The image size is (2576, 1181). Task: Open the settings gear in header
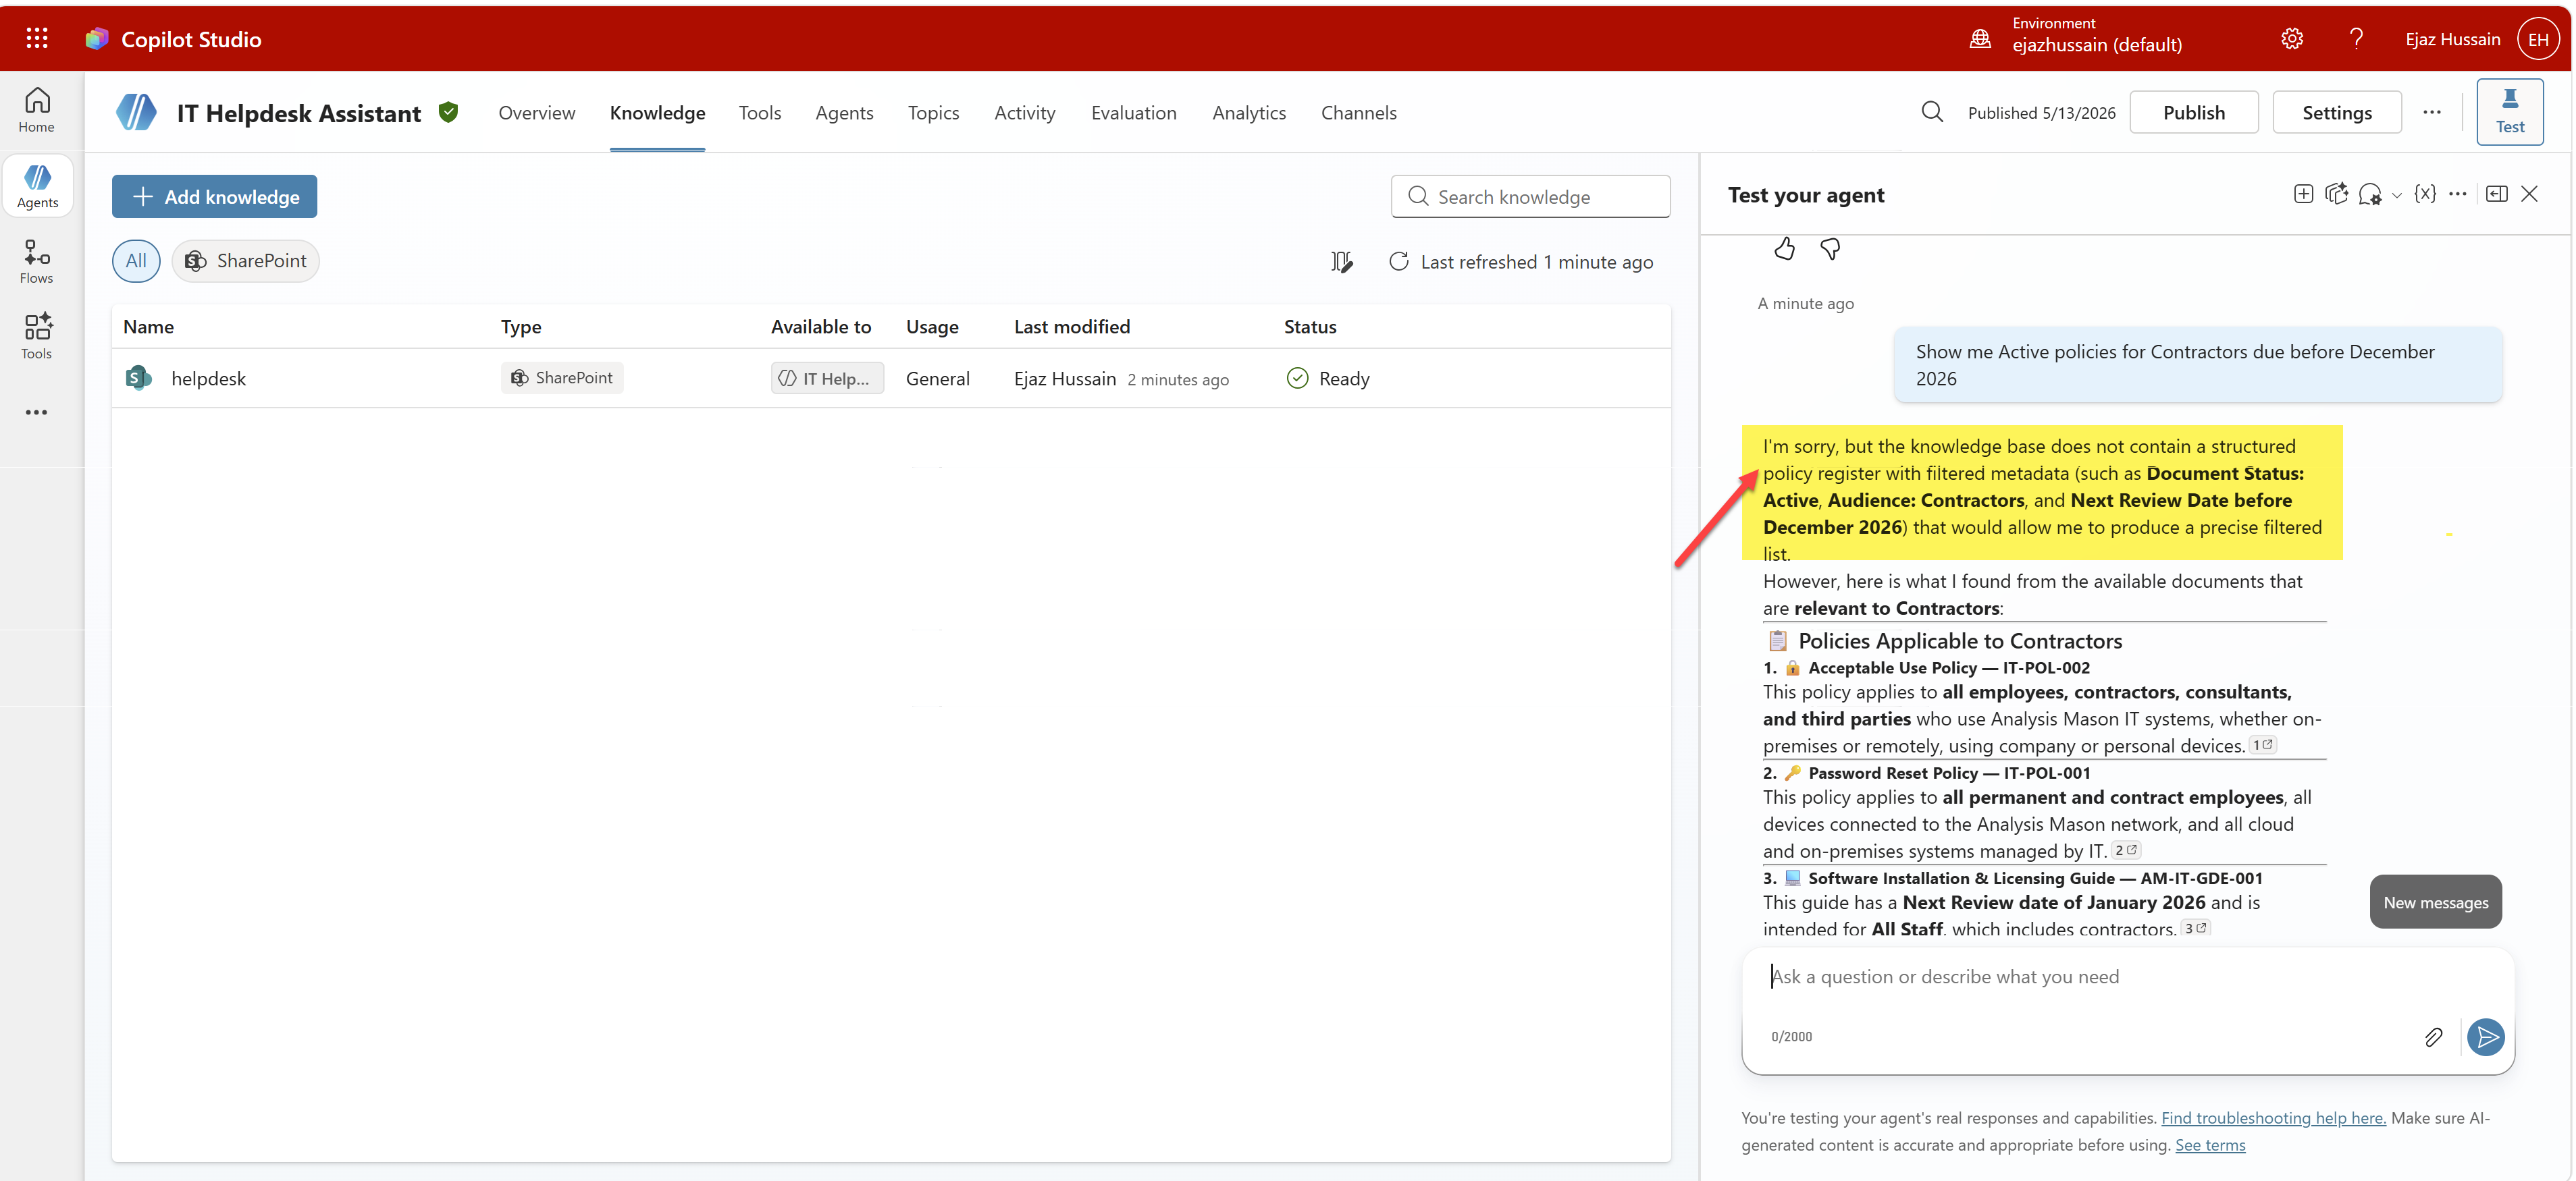coord(2292,39)
